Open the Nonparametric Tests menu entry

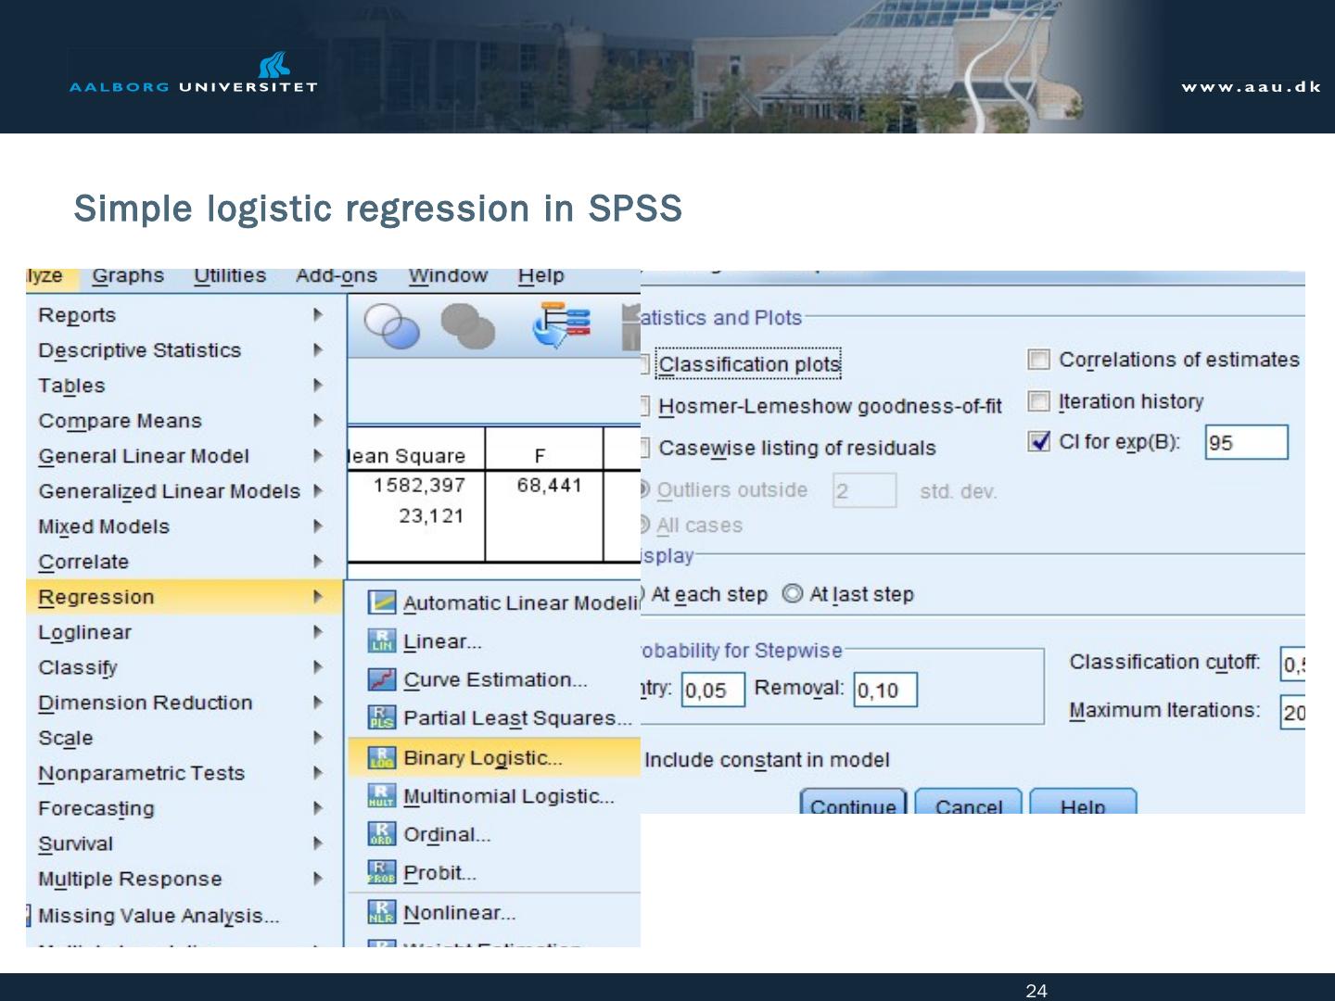[x=184, y=773]
